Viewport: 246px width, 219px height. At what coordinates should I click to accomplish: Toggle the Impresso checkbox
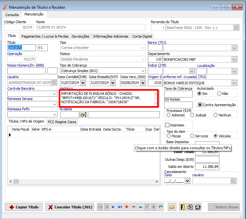click(167, 125)
